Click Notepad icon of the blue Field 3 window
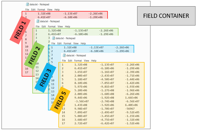197x130 pixels. (x=53, y=38)
